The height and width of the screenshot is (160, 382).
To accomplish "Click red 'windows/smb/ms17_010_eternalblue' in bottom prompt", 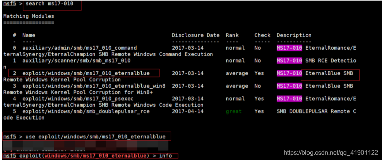I will click(96, 156).
